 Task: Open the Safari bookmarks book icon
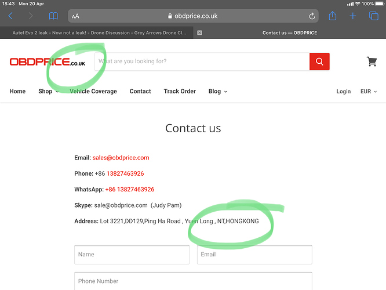tap(53, 16)
